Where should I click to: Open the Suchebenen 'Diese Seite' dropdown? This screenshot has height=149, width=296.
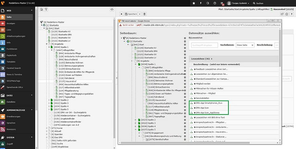[245, 45]
